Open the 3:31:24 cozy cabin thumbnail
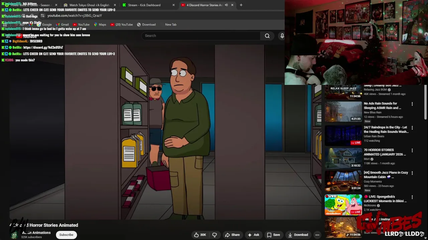This screenshot has height=240, width=428. click(343, 181)
